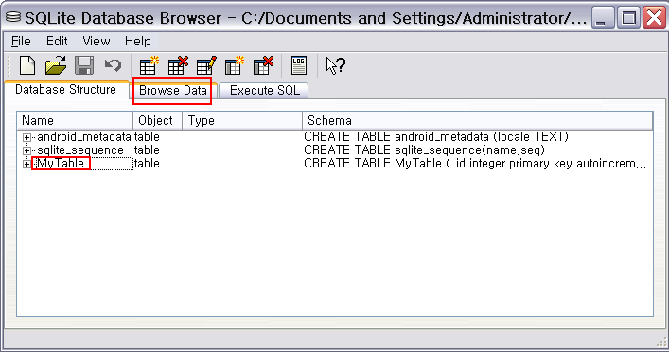Image resolution: width=669 pixels, height=352 pixels.
Task: Click the database icon in title bar
Action: pyautogui.click(x=13, y=17)
